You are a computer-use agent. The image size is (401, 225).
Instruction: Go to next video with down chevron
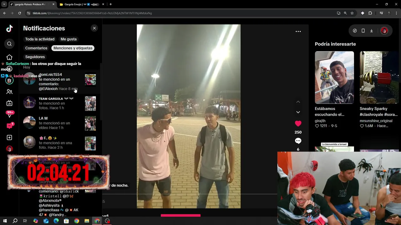tap(298, 112)
